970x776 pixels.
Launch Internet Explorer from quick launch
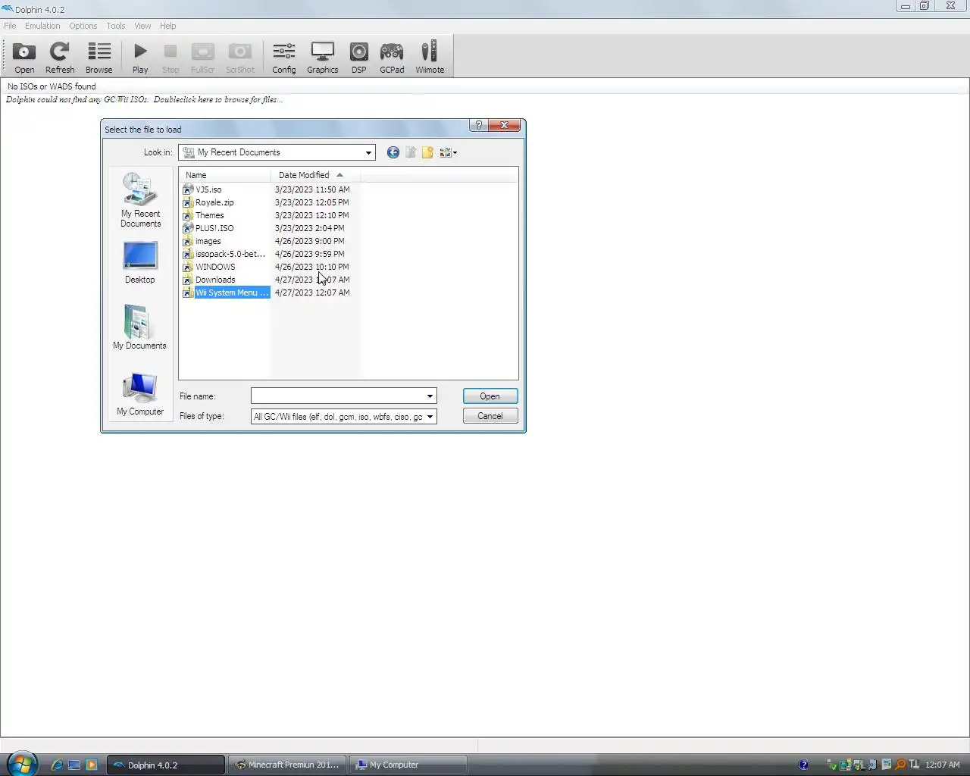[57, 765]
